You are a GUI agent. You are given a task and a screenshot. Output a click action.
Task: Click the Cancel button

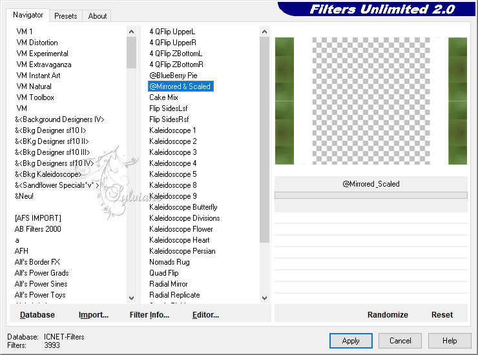tap(400, 340)
